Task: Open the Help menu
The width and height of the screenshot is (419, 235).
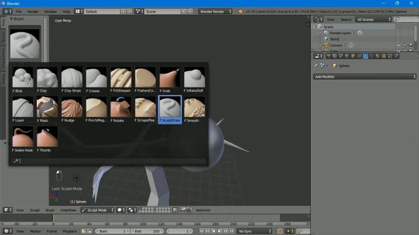Action: pos(66,12)
